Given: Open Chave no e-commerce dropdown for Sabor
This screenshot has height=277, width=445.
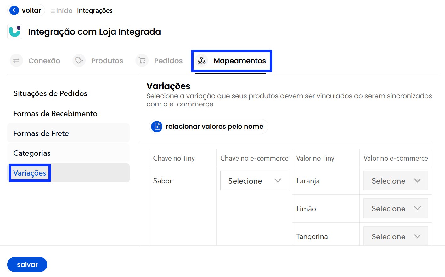Looking at the screenshot, I should (x=254, y=181).
